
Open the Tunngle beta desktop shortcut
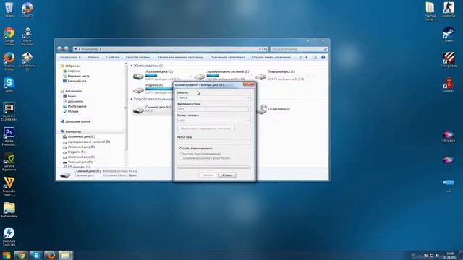[x=449, y=59]
